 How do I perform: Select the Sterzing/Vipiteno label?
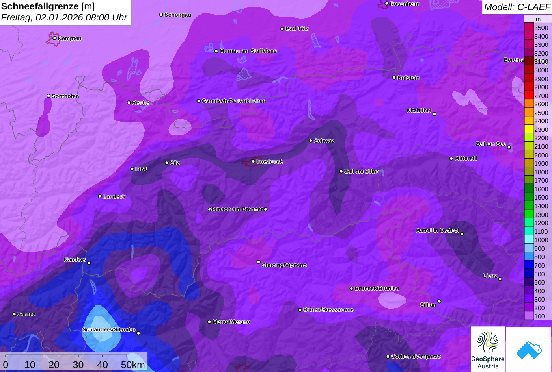point(284,265)
